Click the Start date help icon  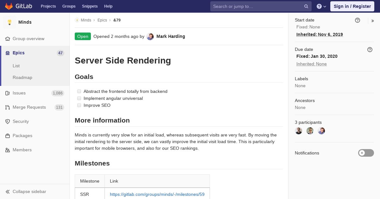click(x=358, y=20)
